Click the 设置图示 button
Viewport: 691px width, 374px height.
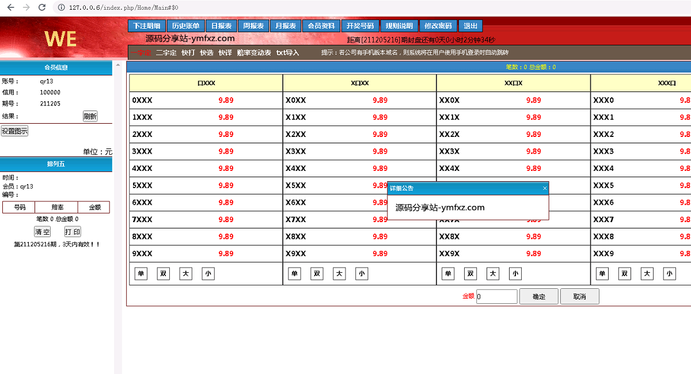pyautogui.click(x=14, y=131)
